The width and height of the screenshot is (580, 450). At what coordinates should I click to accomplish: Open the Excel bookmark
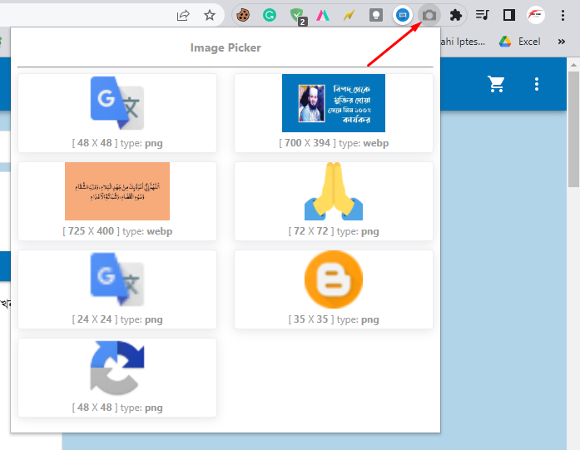pos(520,42)
